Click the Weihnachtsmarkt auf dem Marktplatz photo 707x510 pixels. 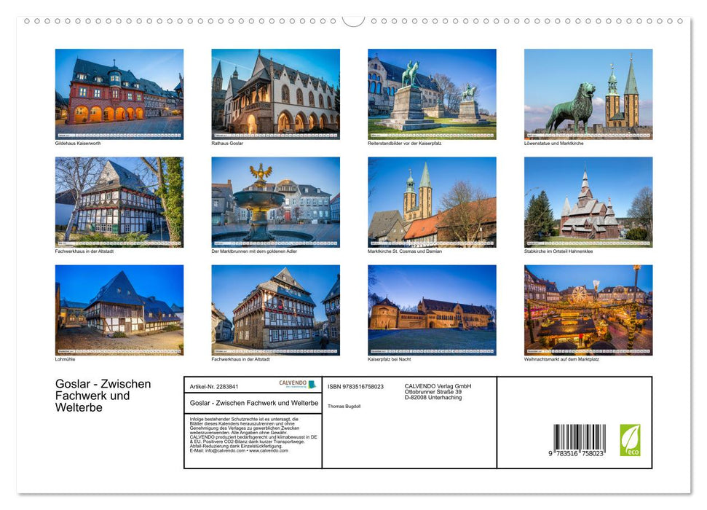click(x=588, y=310)
